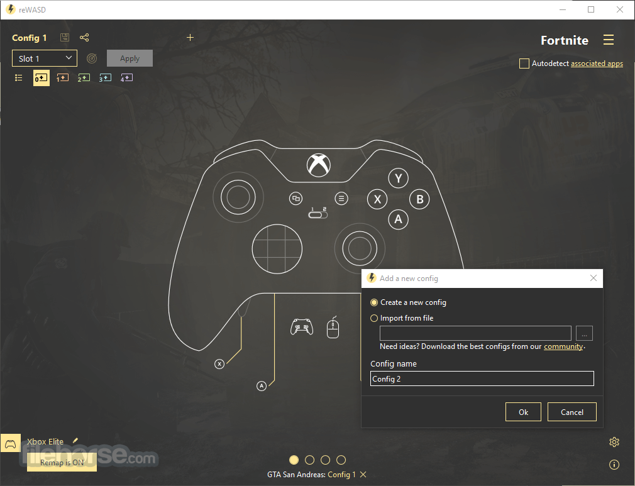Screen dimensions: 635x486
Task: Add a new config with plus icon
Action: pyautogui.click(x=190, y=38)
